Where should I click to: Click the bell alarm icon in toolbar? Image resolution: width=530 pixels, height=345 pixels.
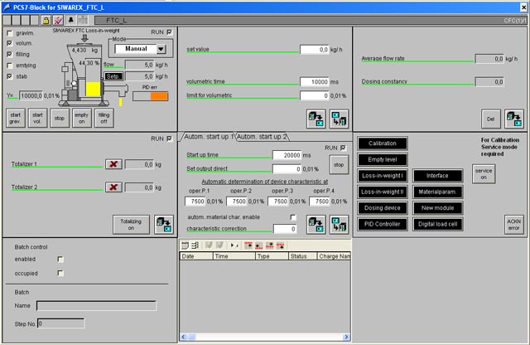click(71, 18)
